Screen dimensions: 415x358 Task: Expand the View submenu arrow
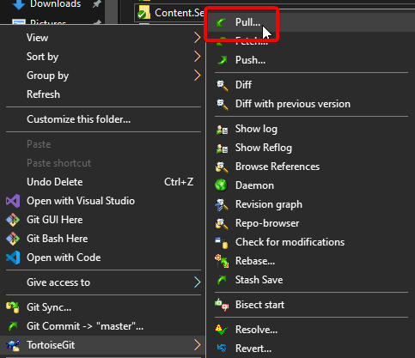coord(197,38)
